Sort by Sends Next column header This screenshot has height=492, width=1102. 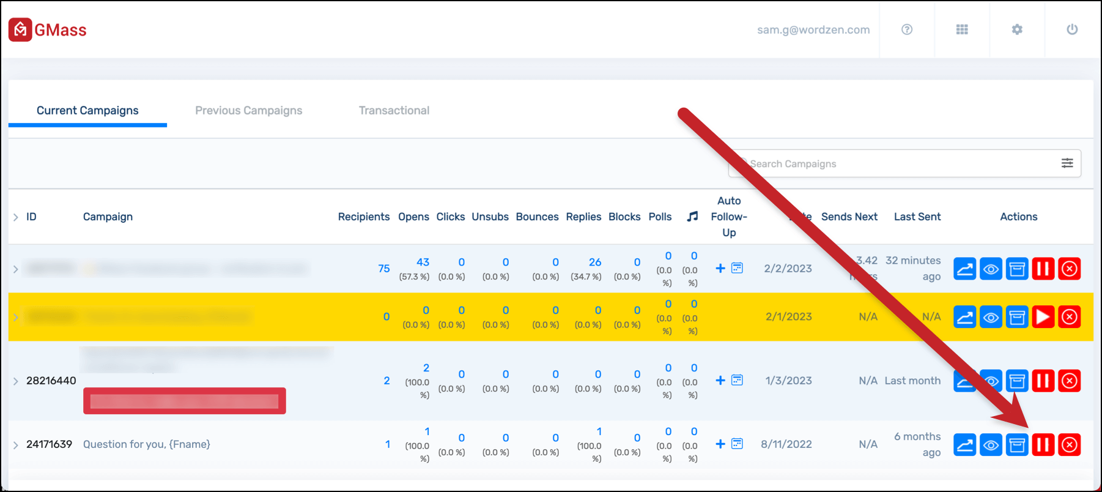[x=849, y=217]
